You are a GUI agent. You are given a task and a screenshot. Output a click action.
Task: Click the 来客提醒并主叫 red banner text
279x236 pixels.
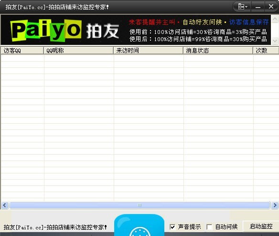click(152, 22)
